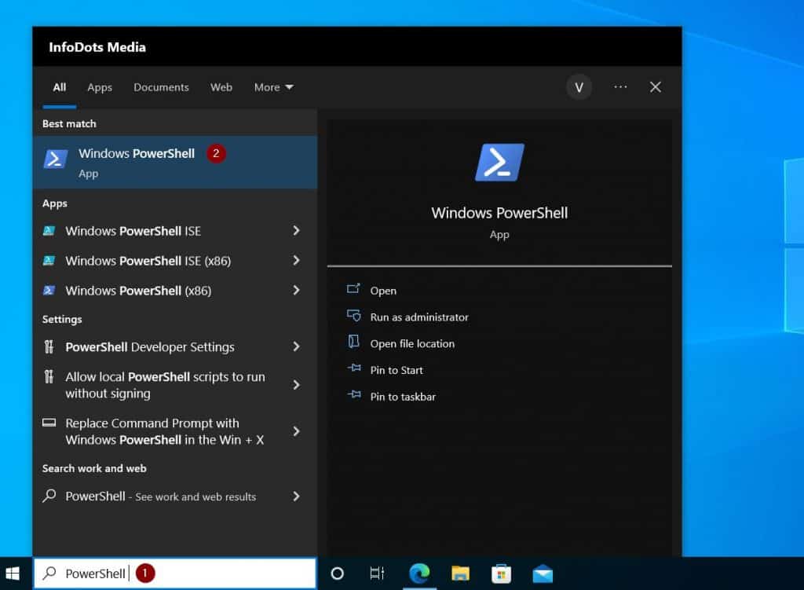Viewport: 804px width, 590px height.
Task: Switch to the Web search tab
Action: point(221,87)
